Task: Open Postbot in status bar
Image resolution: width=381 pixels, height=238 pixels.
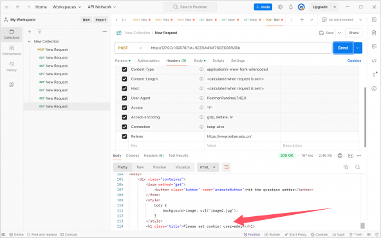Action: point(252,235)
